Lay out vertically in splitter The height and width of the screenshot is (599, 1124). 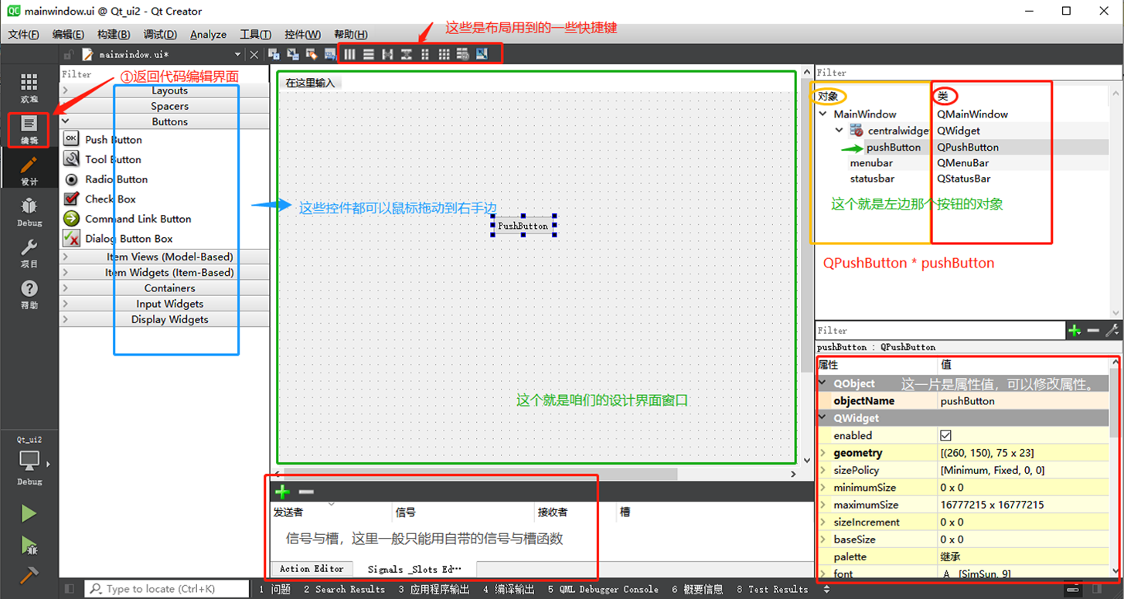[x=406, y=54]
